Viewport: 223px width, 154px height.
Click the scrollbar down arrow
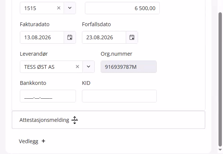(220, 150)
